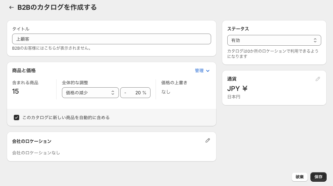Click the pencil icon to edit 会社のロケーション
This screenshot has width=333, height=186.
[208, 141]
